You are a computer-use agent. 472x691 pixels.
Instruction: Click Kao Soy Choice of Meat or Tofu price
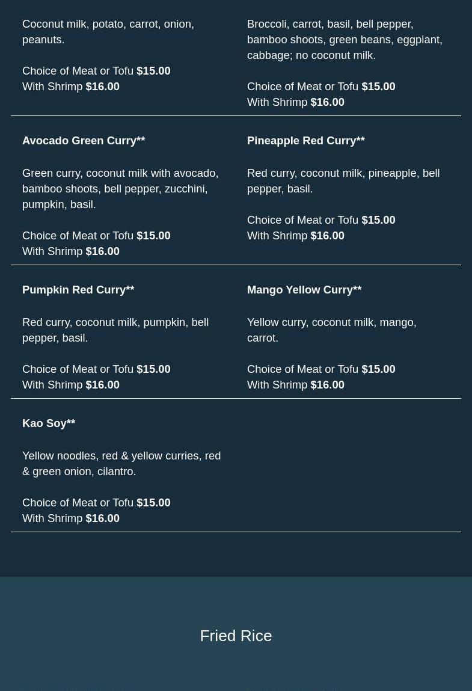pos(97,503)
